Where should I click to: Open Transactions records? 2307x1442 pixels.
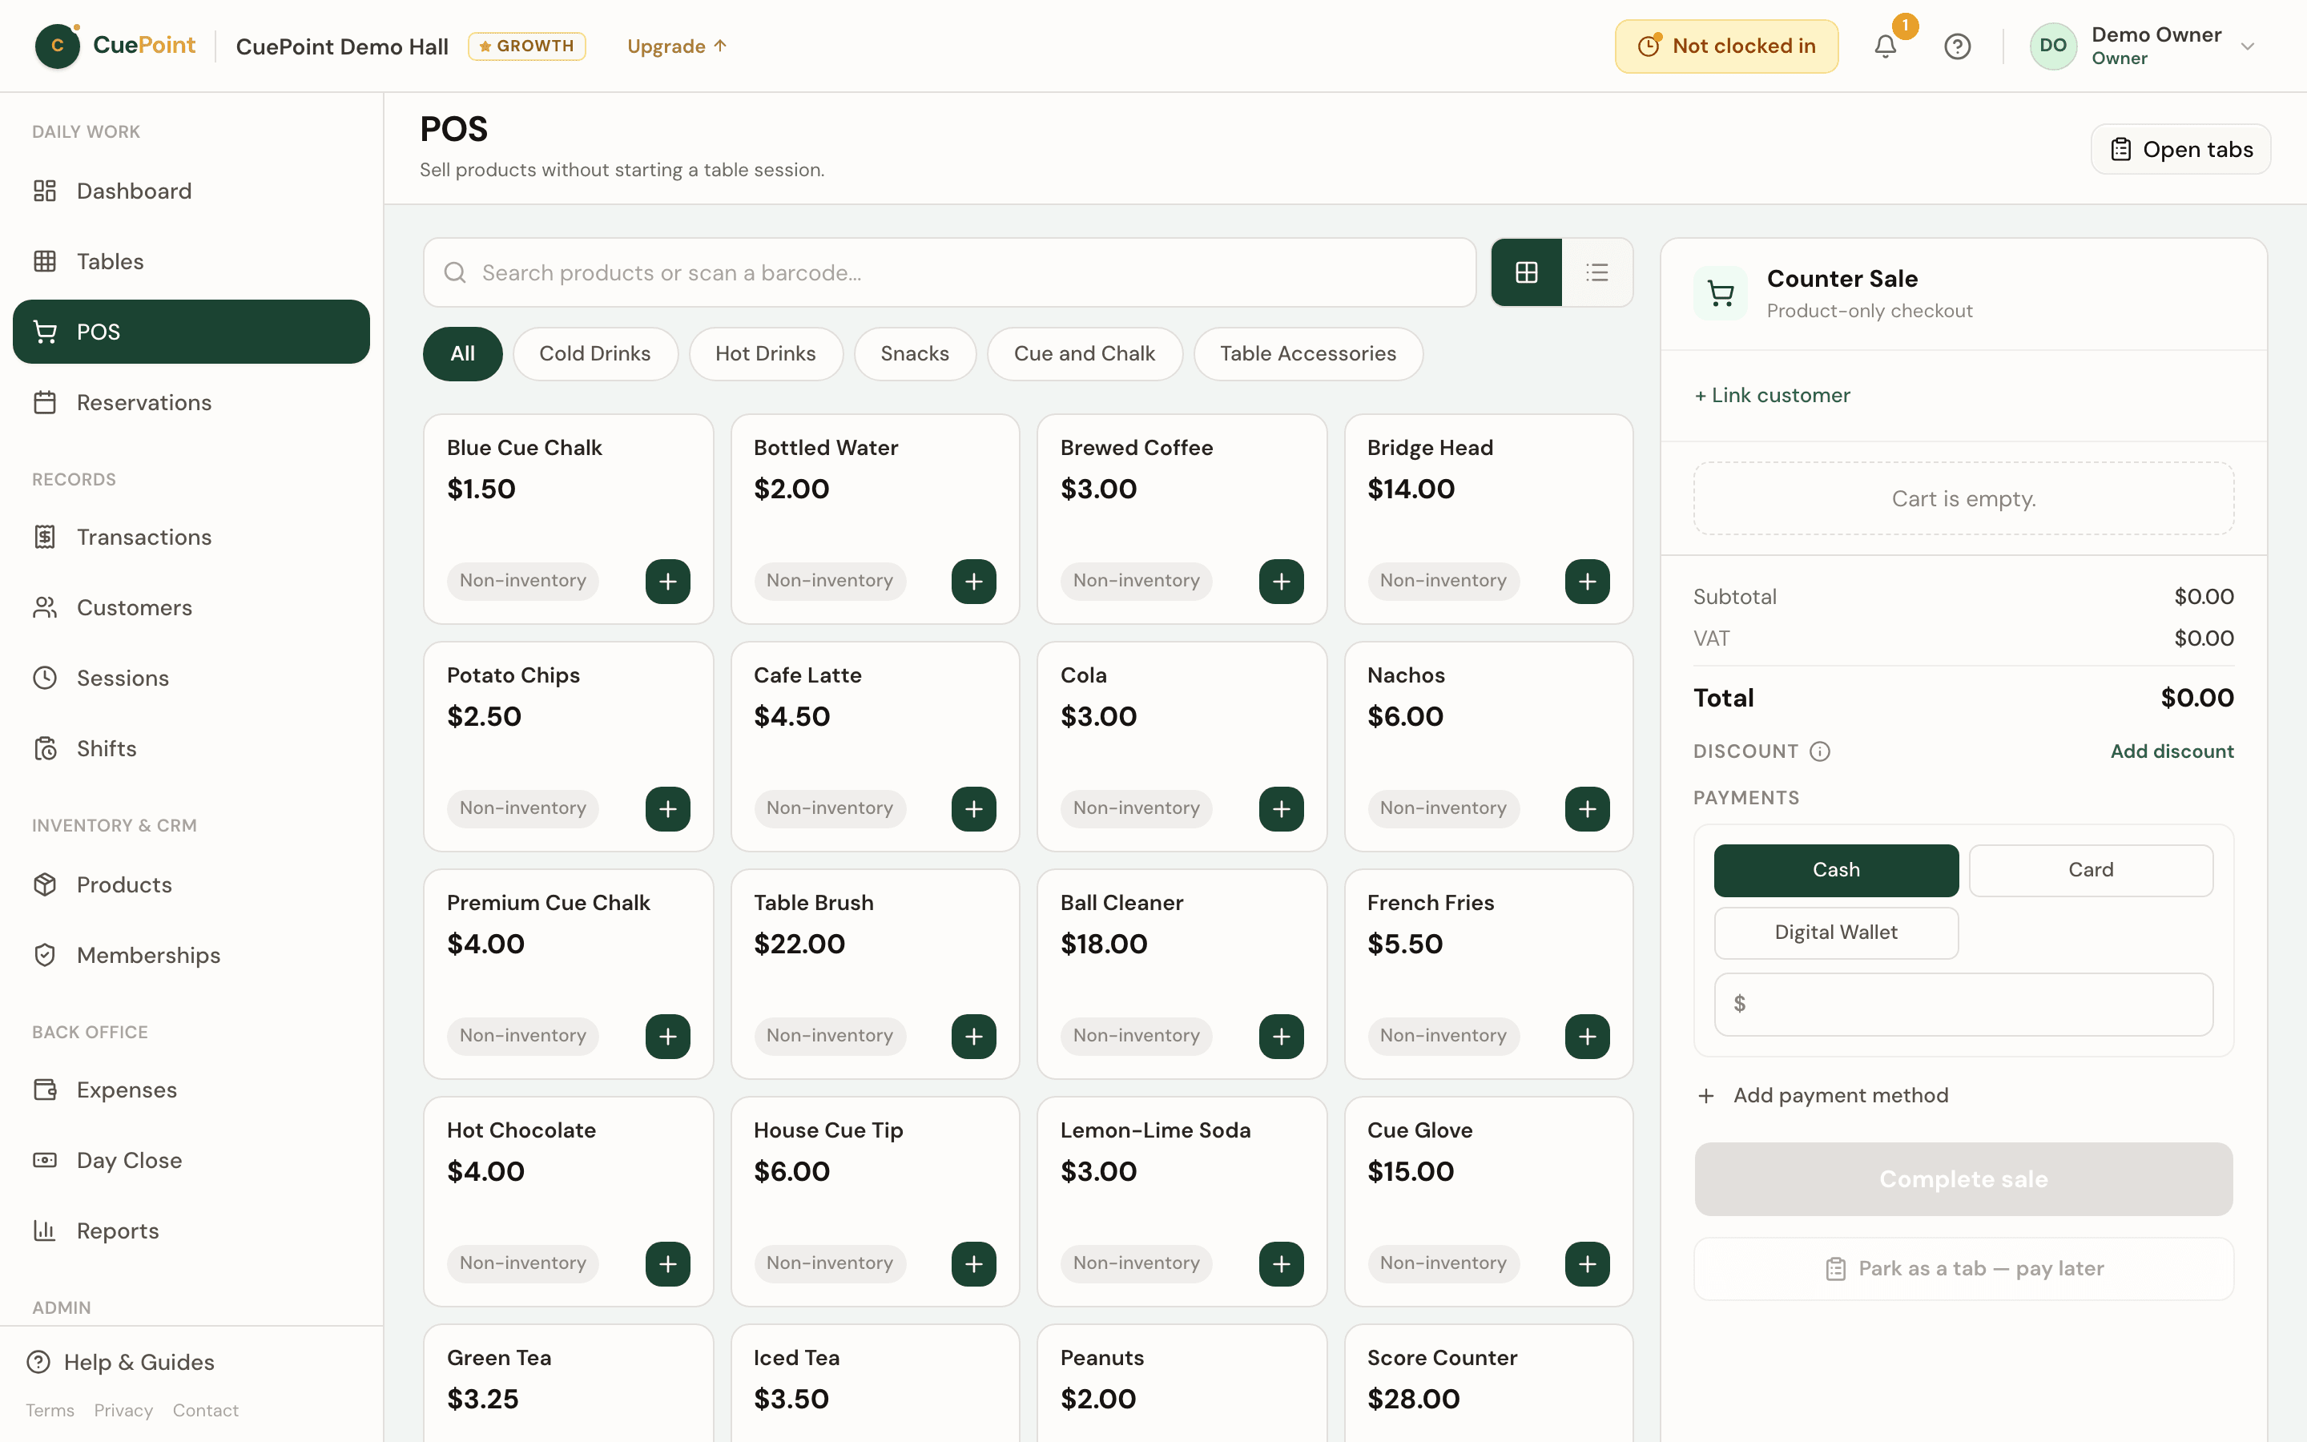pos(191,537)
